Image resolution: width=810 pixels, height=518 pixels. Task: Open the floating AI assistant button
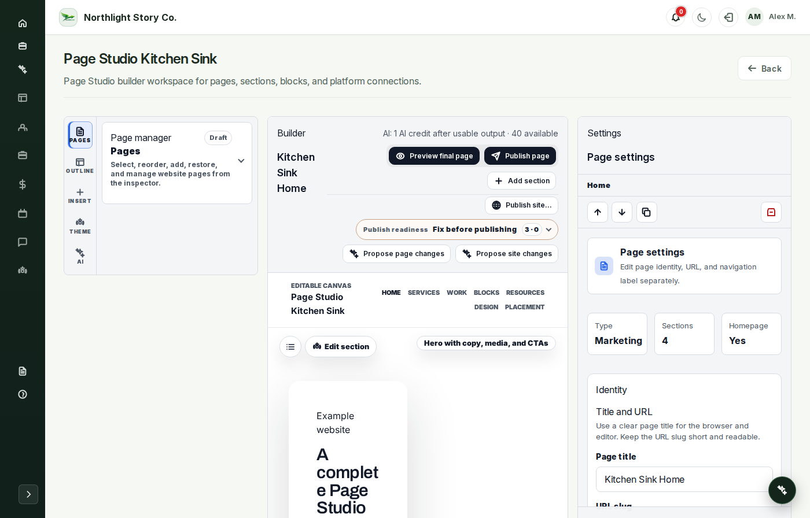pos(782,490)
